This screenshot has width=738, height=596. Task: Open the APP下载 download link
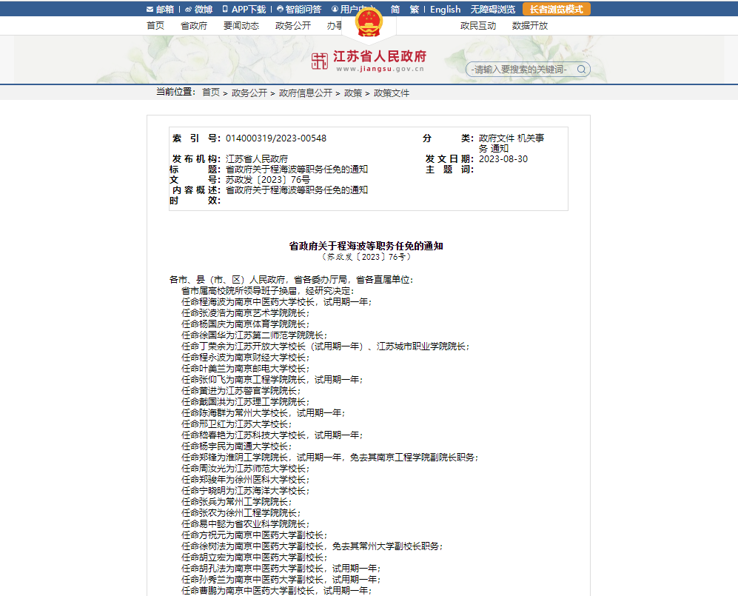coord(244,10)
